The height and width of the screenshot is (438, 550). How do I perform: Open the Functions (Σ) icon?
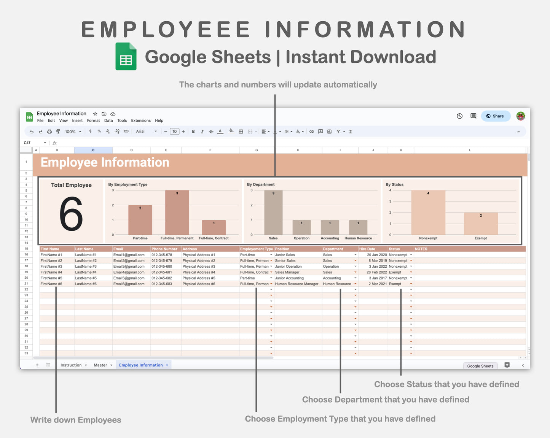tap(350, 131)
